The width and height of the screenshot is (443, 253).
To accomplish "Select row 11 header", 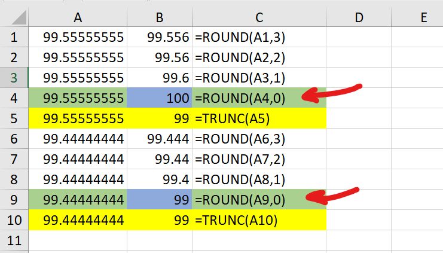I will point(14,240).
